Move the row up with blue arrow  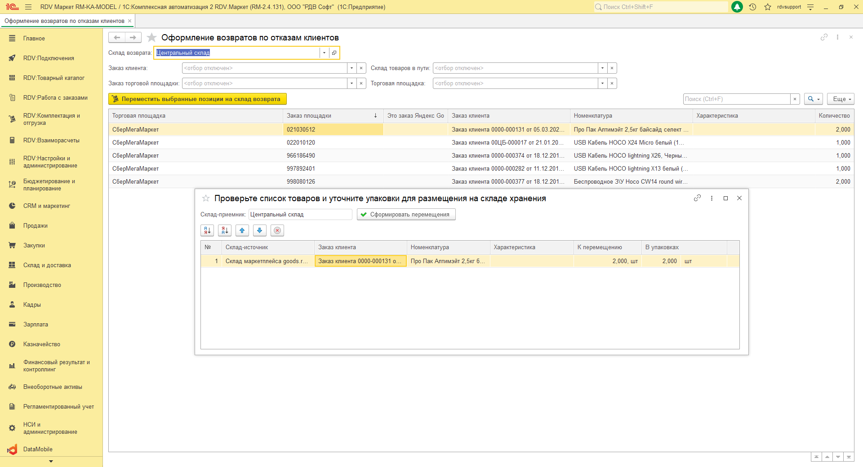pyautogui.click(x=242, y=230)
